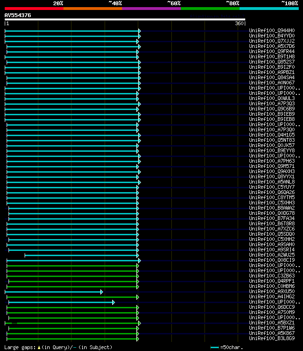Select hit label UniRef100_B3L8G9
Viewport: 303px width, 351px height.
point(272,338)
